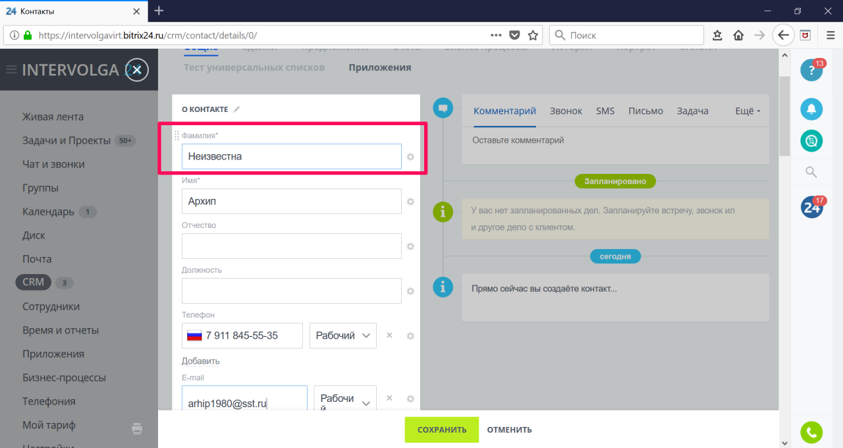Click the empty Отчество input
This screenshot has height=448, width=843.
click(x=292, y=246)
